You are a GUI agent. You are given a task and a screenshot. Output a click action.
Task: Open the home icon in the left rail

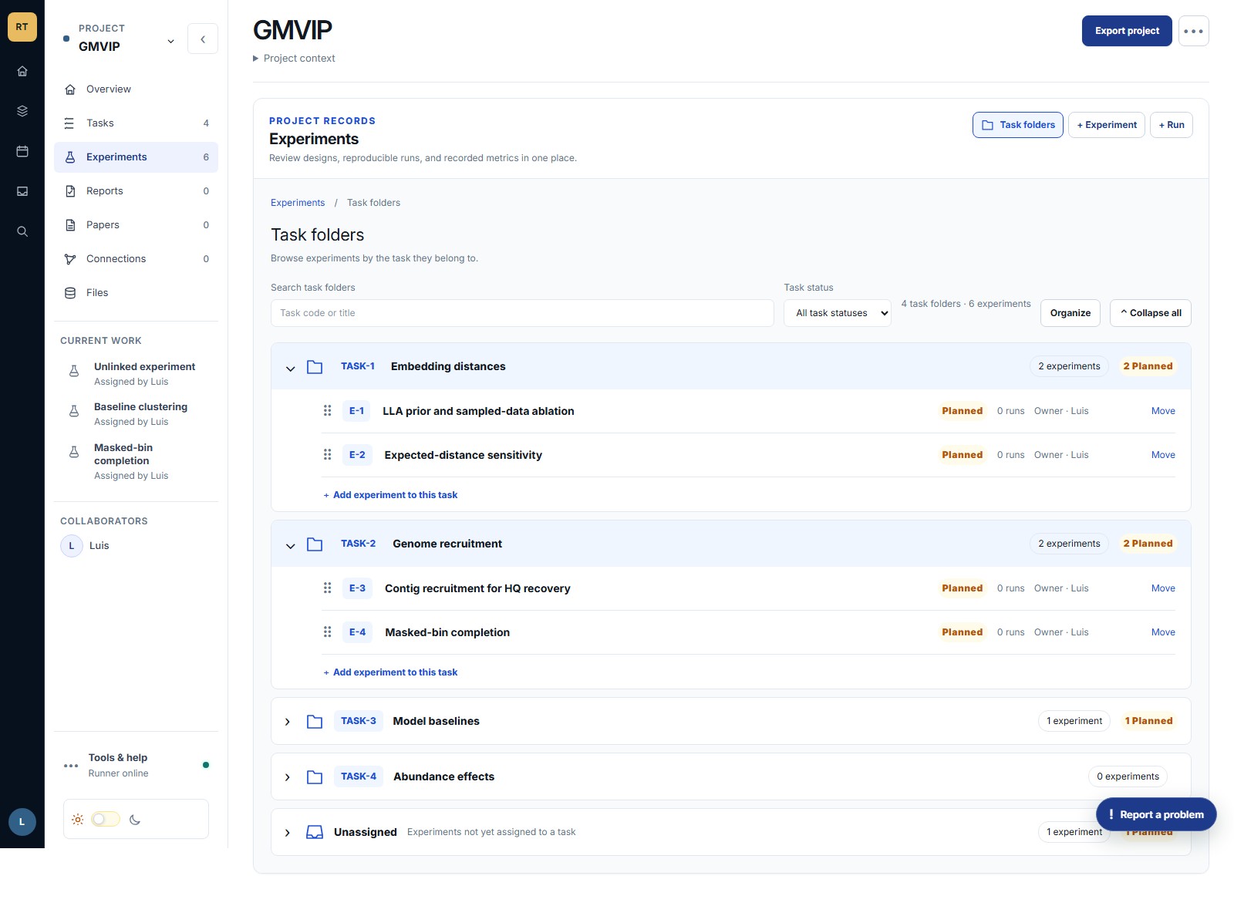pyautogui.click(x=22, y=71)
